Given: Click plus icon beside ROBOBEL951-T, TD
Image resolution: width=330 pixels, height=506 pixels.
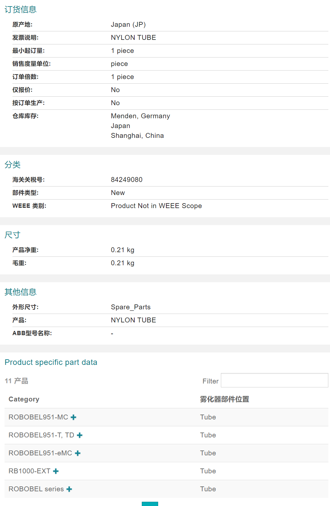Looking at the screenshot, I should [80, 435].
